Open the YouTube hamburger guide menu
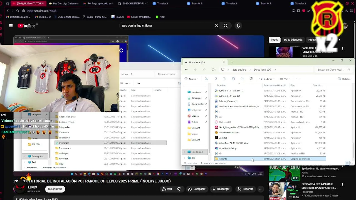 (x=11, y=26)
